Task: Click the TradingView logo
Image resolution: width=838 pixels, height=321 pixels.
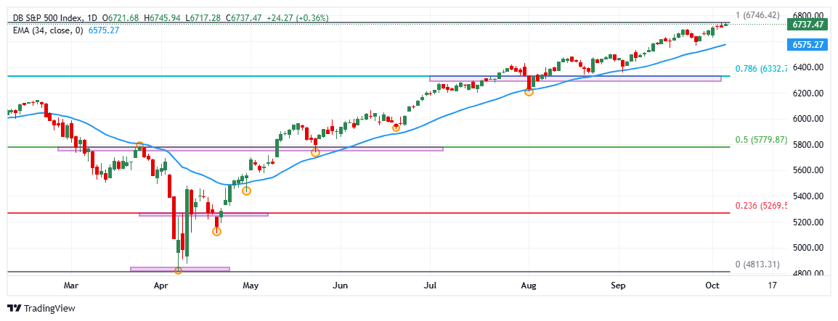Action: [x=41, y=308]
